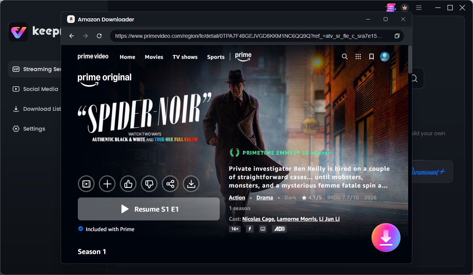Add Spider-Noir to watchlist

(107, 184)
